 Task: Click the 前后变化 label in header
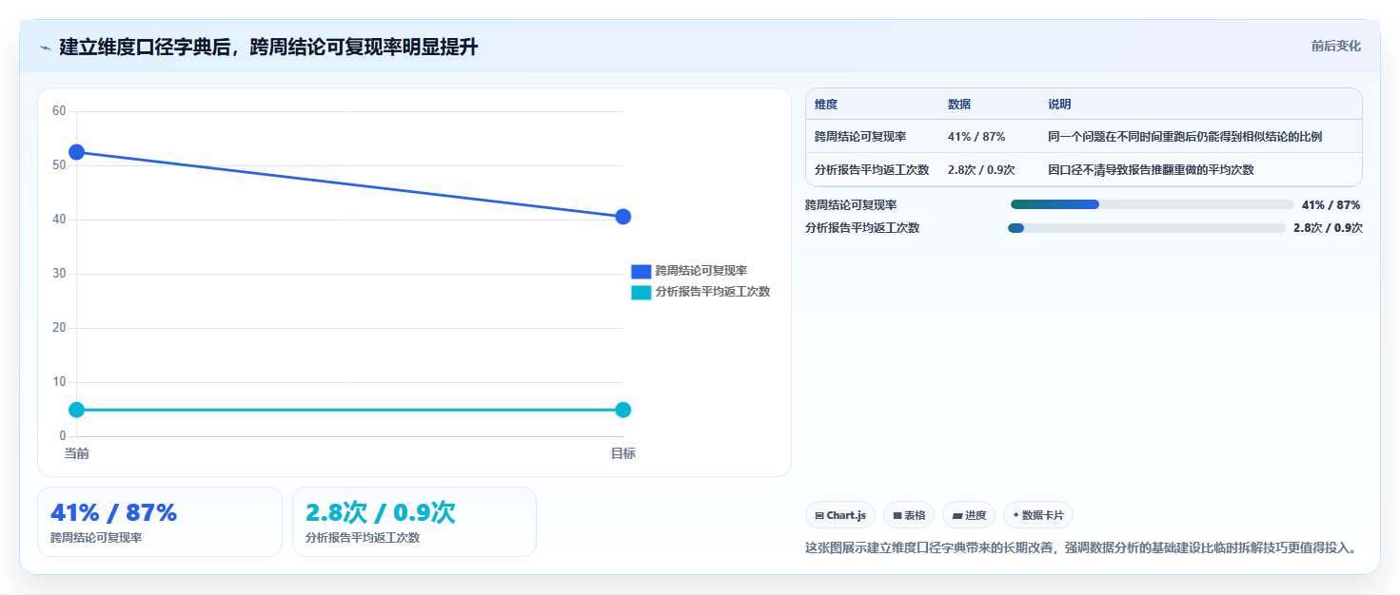[x=1335, y=46]
